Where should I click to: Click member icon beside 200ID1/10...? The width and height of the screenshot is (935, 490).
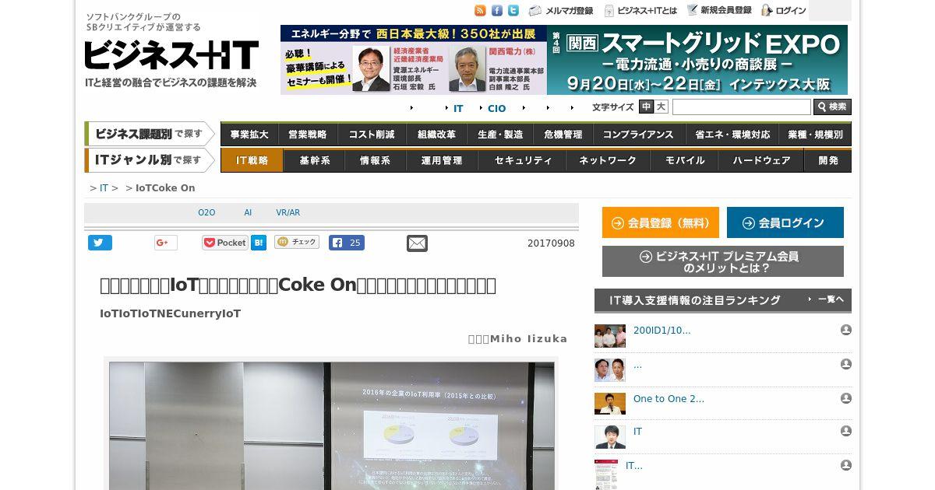point(845,330)
